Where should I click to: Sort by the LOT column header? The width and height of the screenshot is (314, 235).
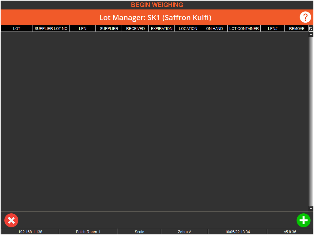pyautogui.click(x=17, y=29)
